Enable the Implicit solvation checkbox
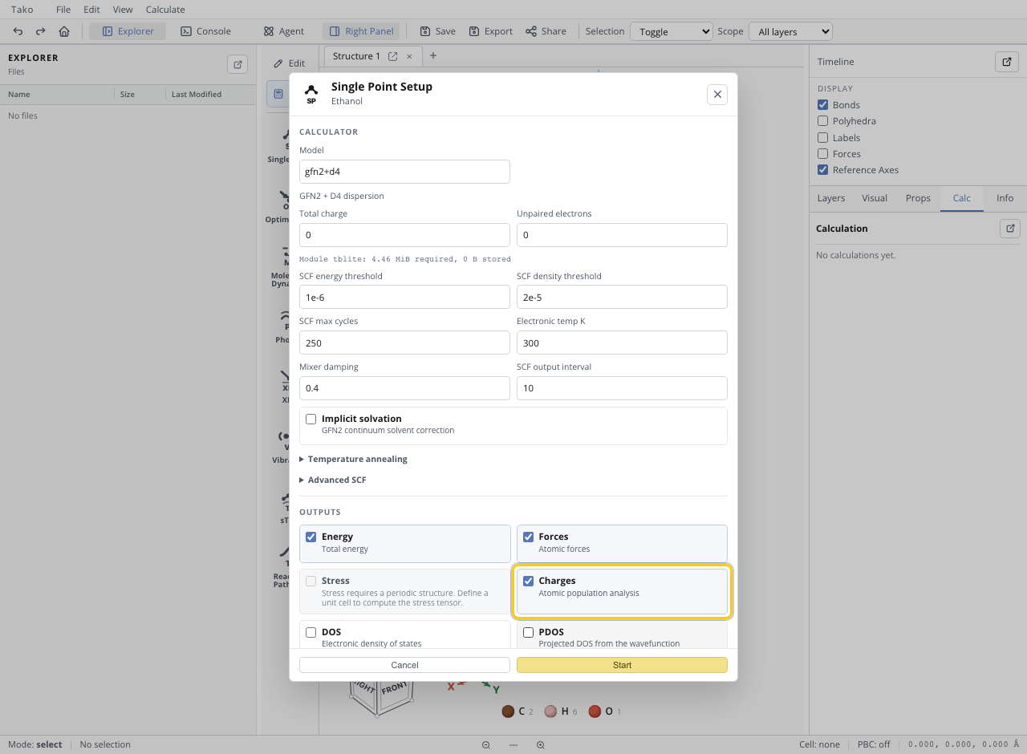Screen dimensions: 1027x754 pyautogui.click(x=311, y=419)
